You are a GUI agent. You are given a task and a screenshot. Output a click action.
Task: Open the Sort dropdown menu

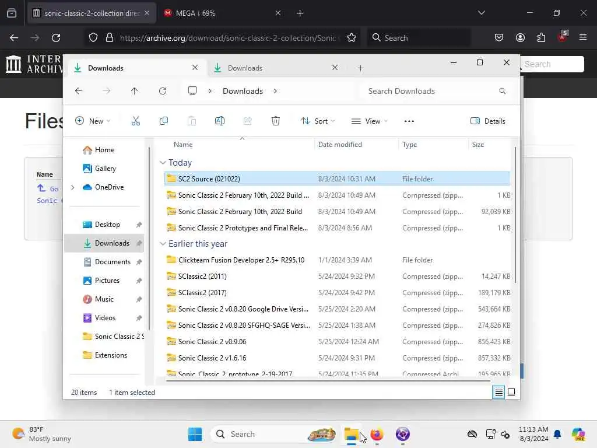(318, 121)
